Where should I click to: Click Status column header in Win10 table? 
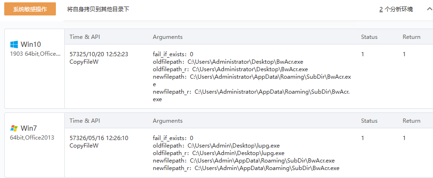coord(369,37)
